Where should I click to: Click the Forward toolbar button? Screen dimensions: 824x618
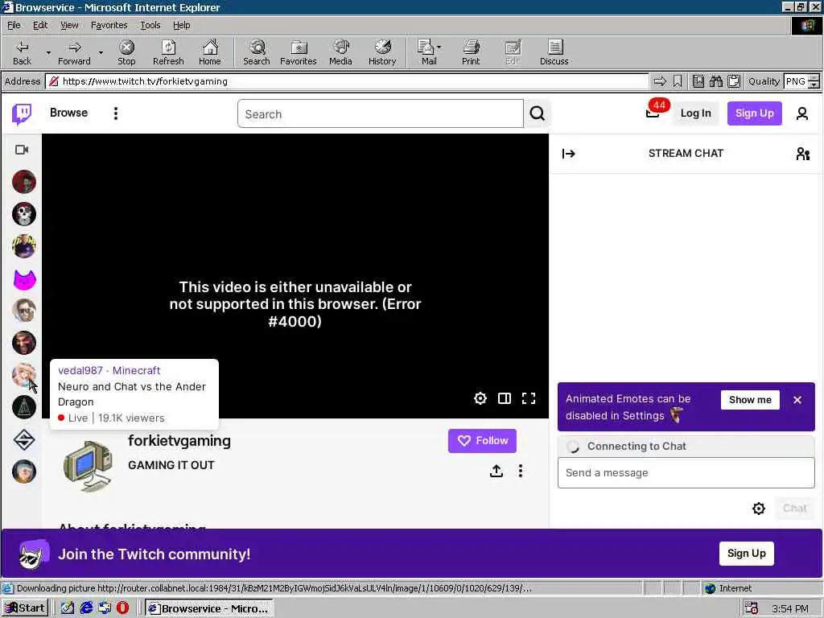point(74,52)
